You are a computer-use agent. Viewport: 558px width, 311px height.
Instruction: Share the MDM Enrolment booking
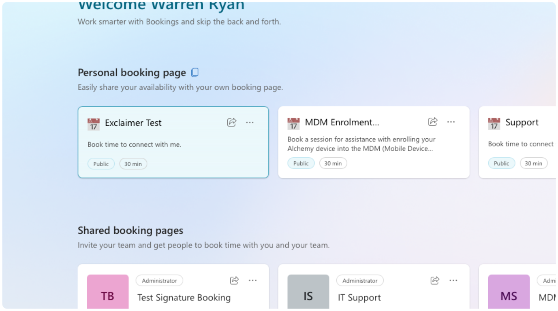coord(433,122)
